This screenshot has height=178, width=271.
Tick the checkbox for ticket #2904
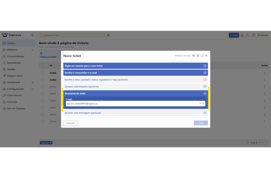[43, 73]
